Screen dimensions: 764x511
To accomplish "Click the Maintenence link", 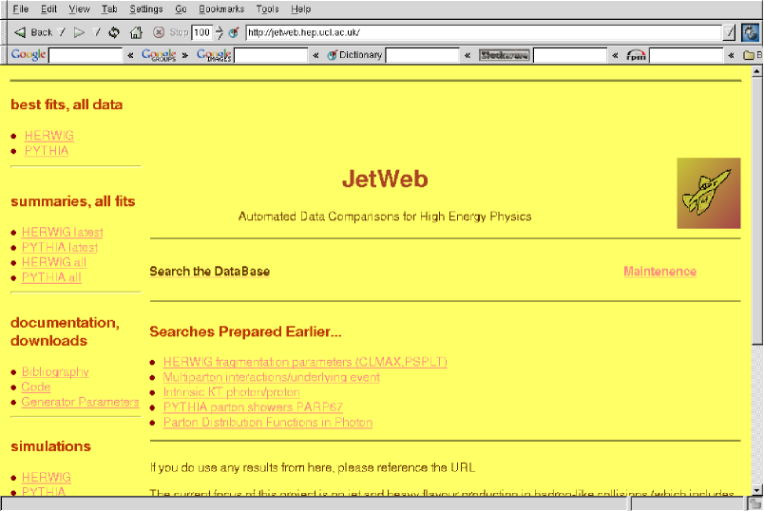I will click(x=659, y=272).
